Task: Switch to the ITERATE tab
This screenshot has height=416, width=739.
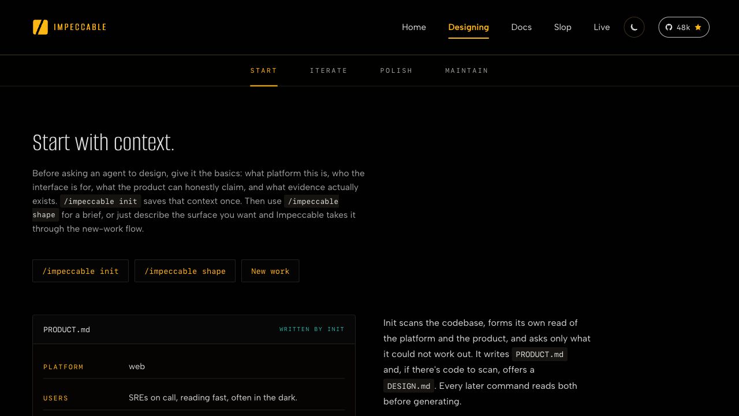Action: coord(329,70)
